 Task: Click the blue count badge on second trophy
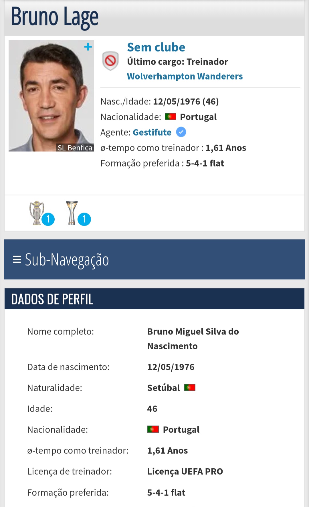84,219
